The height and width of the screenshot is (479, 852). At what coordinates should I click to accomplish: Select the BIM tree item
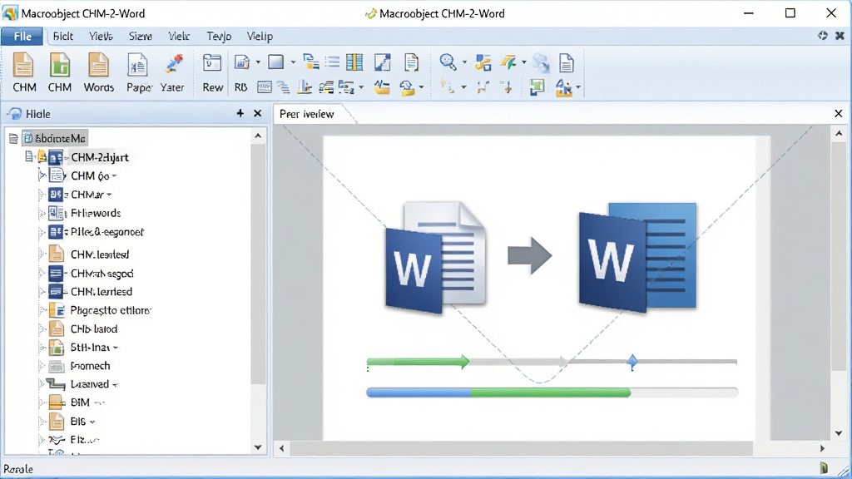point(80,403)
